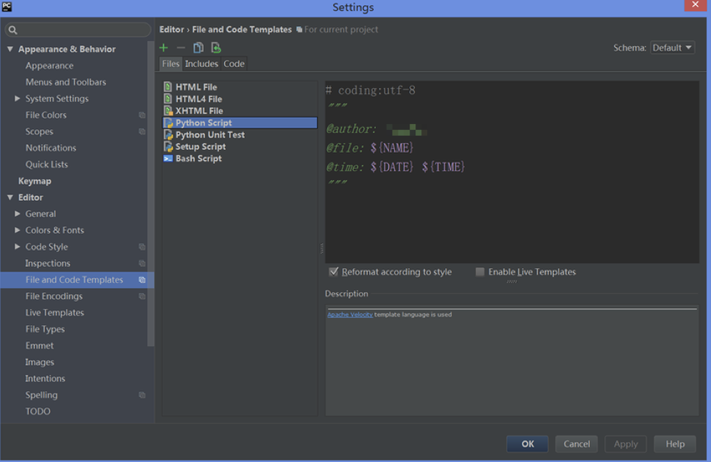711x462 pixels.
Task: Click project icon beside Spelling
Action: (142, 395)
